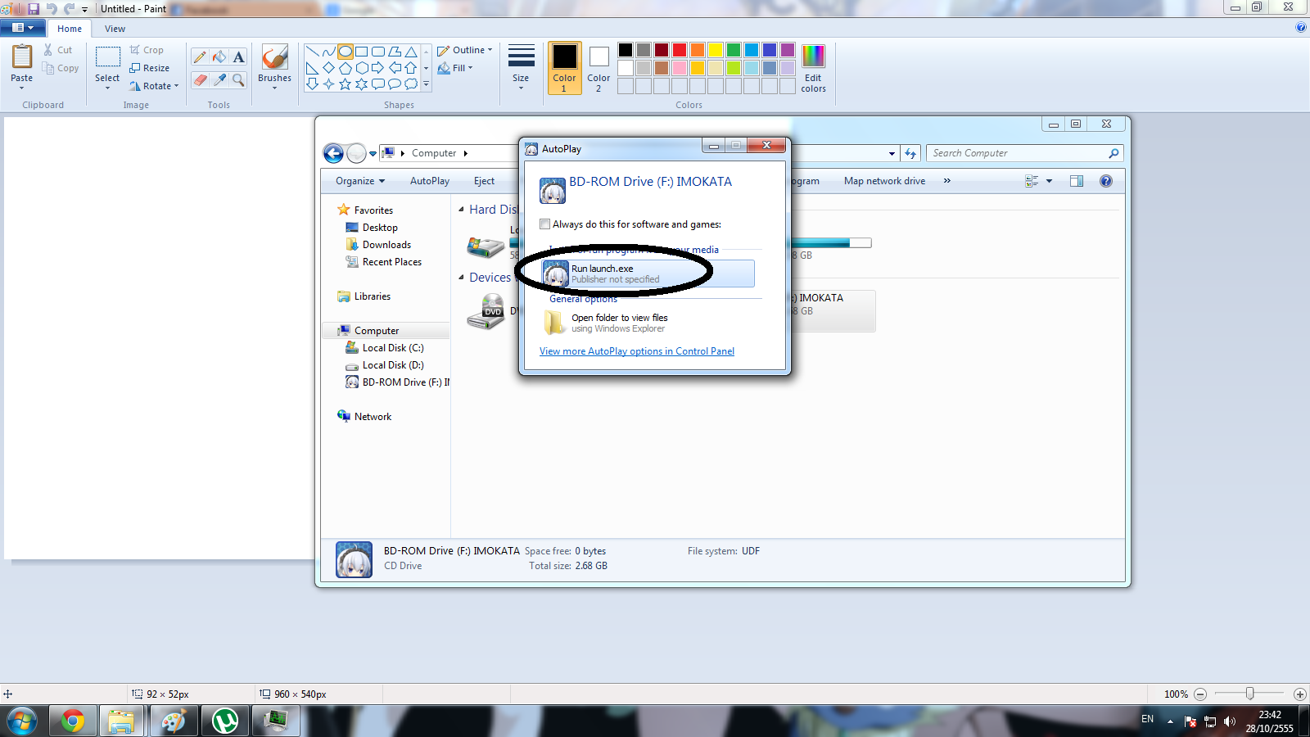Select the green palette swatch
Image resolution: width=1310 pixels, height=737 pixels.
coord(734,50)
